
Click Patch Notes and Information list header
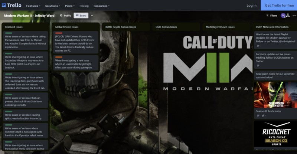point(272,27)
